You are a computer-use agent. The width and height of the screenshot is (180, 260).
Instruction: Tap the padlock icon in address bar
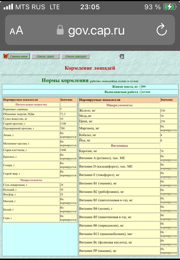60,30
